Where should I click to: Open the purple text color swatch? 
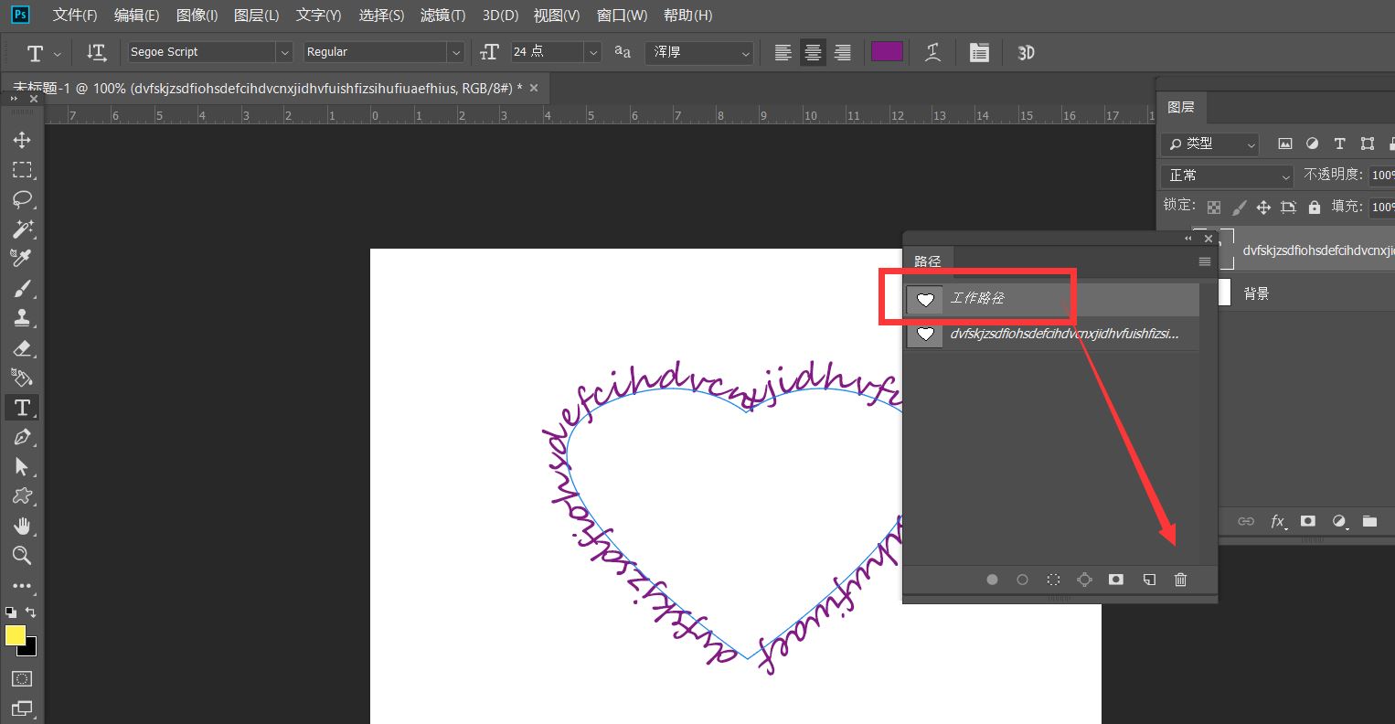click(887, 51)
